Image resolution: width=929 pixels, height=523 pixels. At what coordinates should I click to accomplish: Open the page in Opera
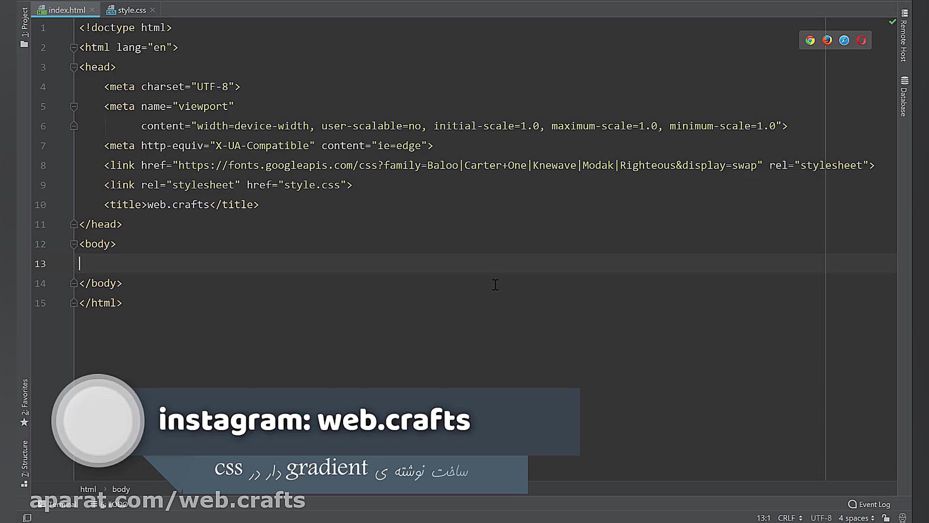pyautogui.click(x=861, y=40)
